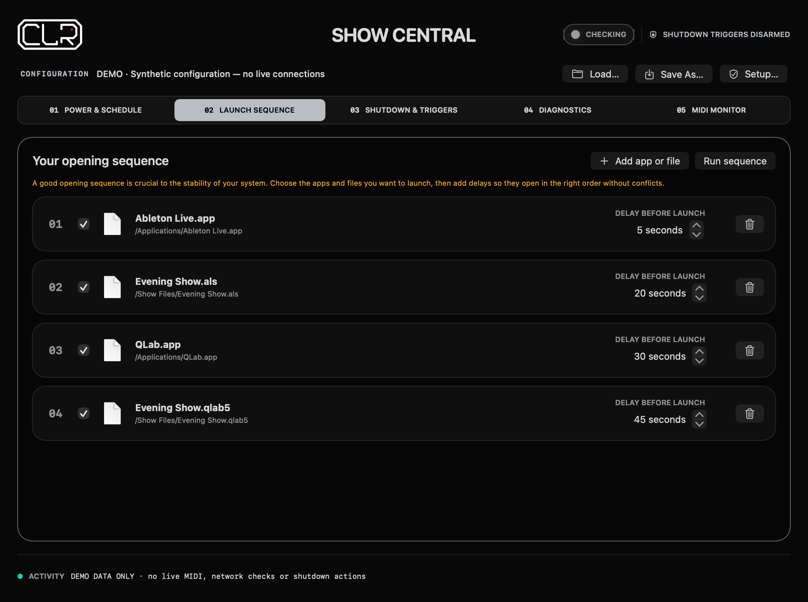Click the Evening Show.als file icon
The image size is (808, 602).
(x=112, y=287)
